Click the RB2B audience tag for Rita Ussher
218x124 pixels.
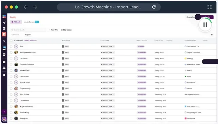point(65,95)
